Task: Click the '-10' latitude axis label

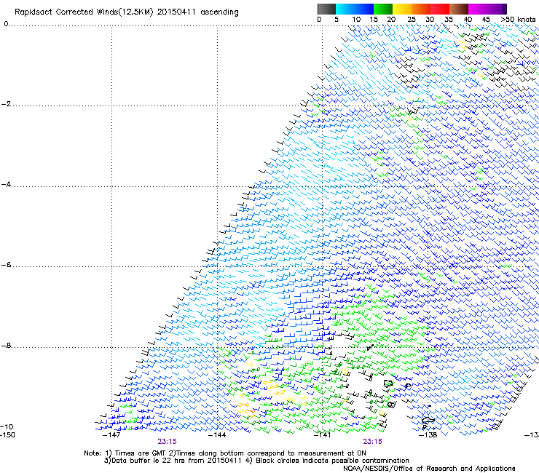Action: [x=7, y=426]
